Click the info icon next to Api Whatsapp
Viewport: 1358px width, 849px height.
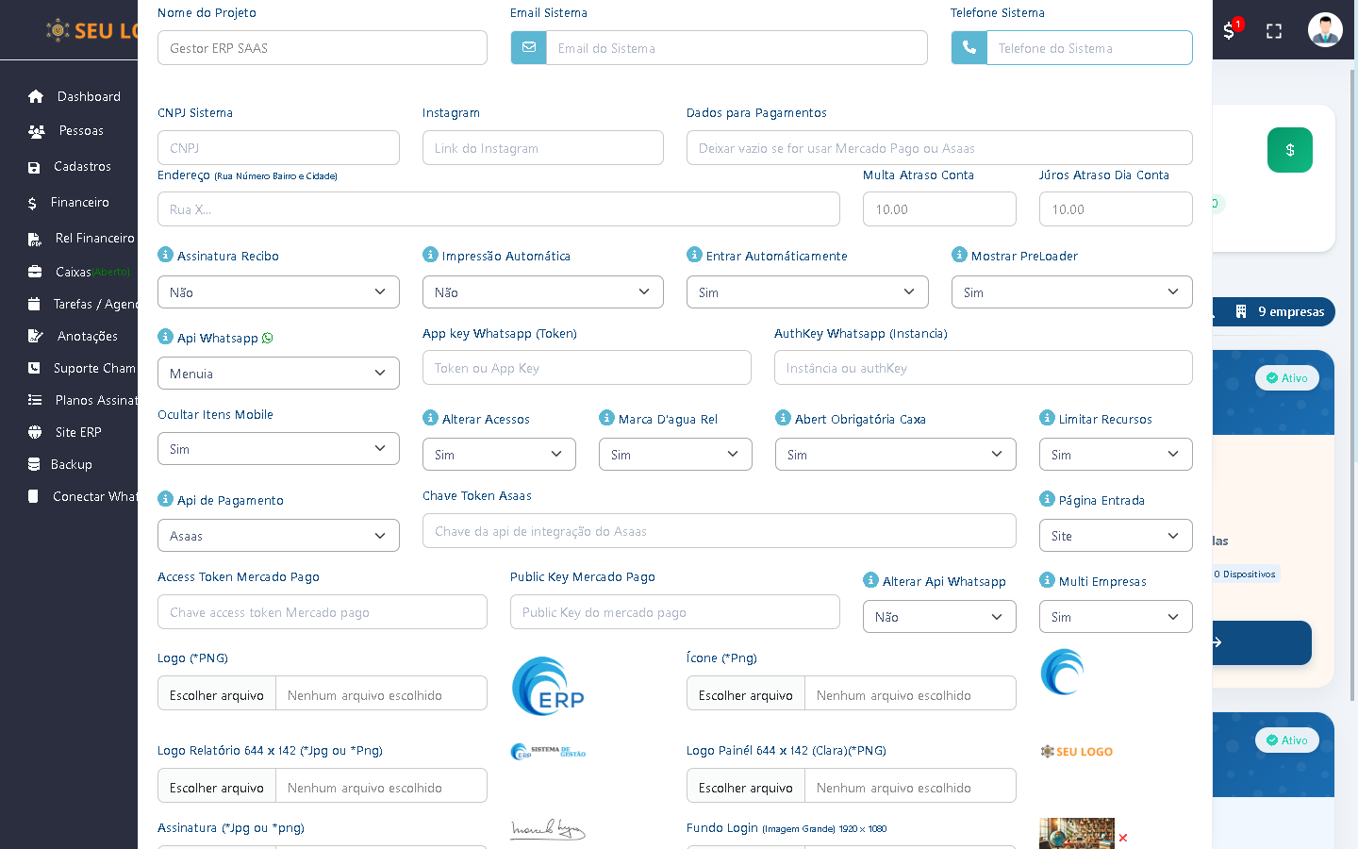165,337
